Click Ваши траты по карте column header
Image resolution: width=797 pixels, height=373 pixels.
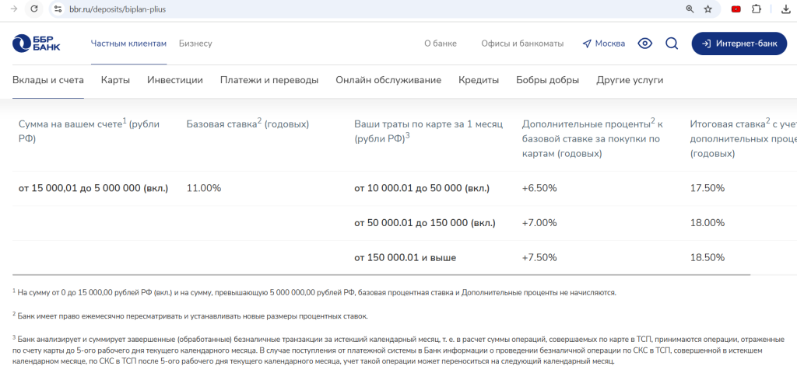click(x=429, y=131)
